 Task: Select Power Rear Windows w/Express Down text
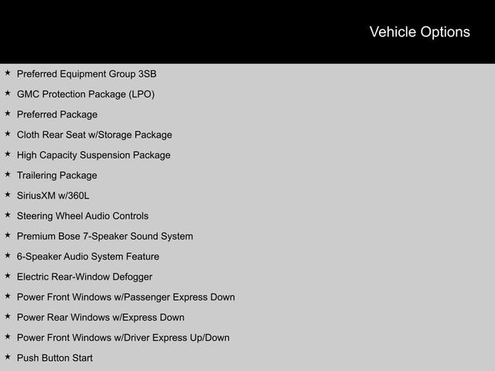(x=101, y=317)
